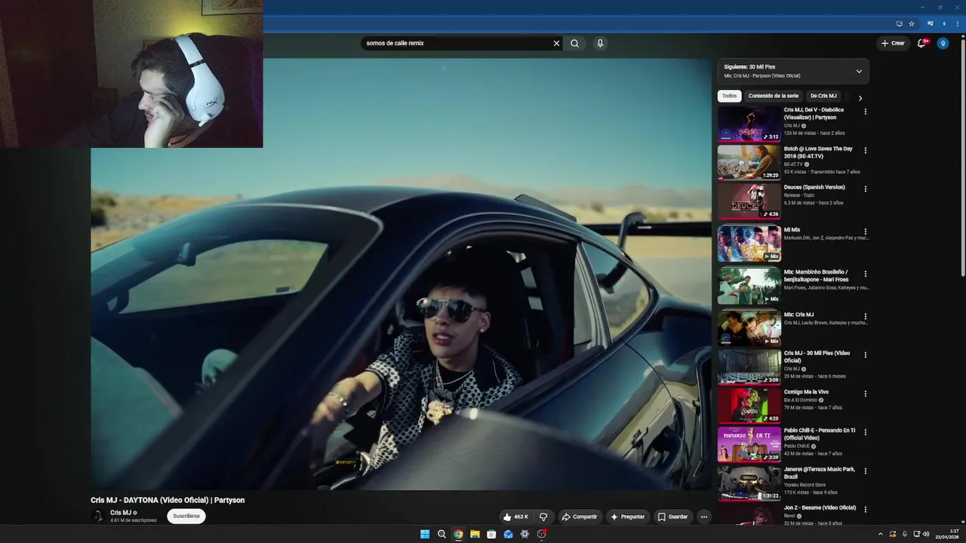Show more filter chips with right arrow
The image size is (966, 543).
[860, 98]
